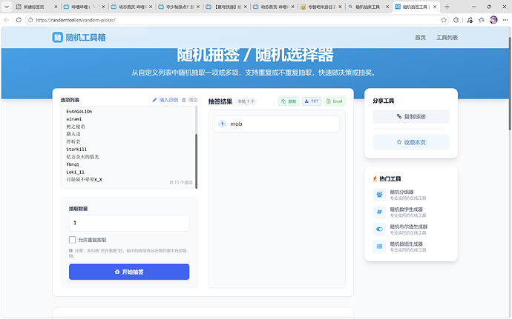Copy the draw results with 复制
Viewport: 512px width, 319px height.
pyautogui.click(x=289, y=101)
